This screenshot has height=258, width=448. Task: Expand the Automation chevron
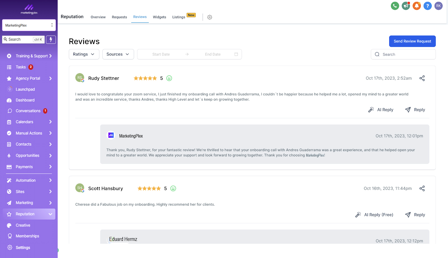click(50, 180)
